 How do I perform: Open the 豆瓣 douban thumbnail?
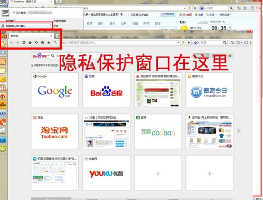(x=158, y=131)
